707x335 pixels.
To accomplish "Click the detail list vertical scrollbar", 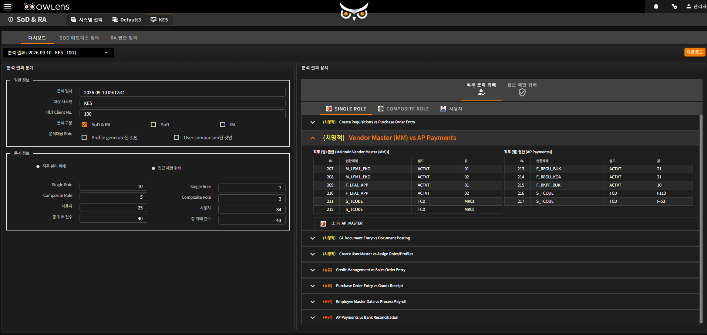I will click(701, 219).
